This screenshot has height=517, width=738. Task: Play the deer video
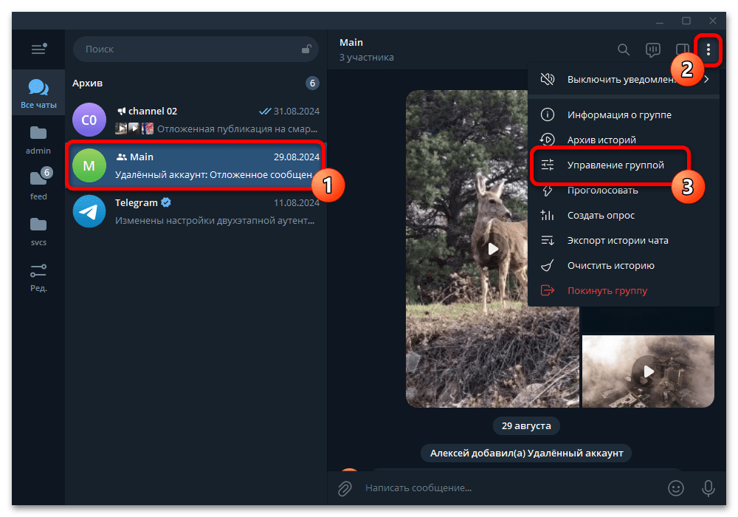[493, 249]
